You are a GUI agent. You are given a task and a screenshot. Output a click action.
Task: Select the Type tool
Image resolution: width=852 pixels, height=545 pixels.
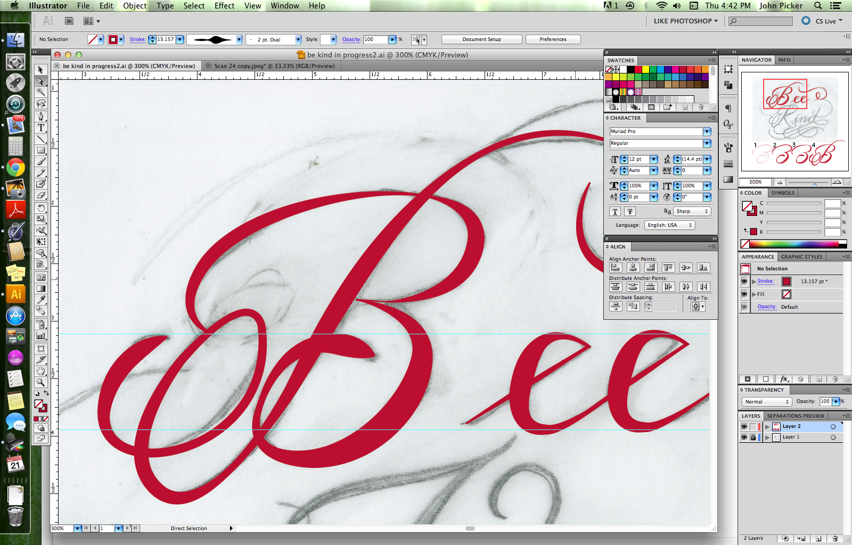tap(41, 128)
